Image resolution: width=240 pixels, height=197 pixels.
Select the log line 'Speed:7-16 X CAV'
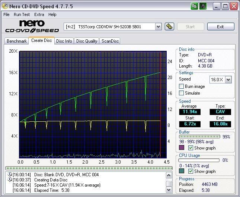(67, 185)
